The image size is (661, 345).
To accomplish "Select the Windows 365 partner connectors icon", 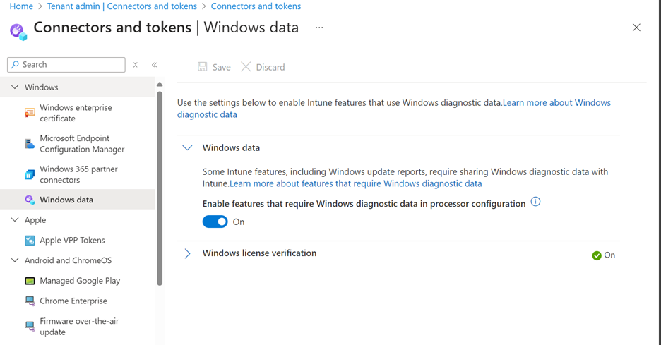I will (x=30, y=174).
